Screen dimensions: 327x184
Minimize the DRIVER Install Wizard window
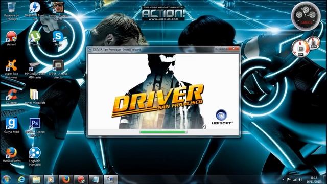[x=218, y=49]
